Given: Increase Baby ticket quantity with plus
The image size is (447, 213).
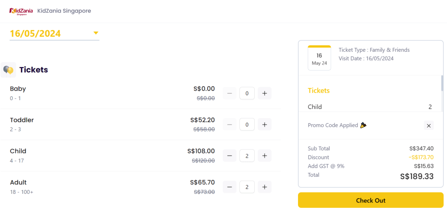Looking at the screenshot, I should tap(264, 93).
